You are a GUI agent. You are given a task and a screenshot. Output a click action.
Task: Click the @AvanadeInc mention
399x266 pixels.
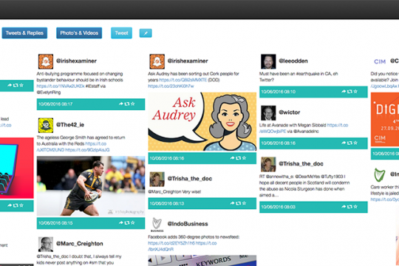[x=306, y=132]
